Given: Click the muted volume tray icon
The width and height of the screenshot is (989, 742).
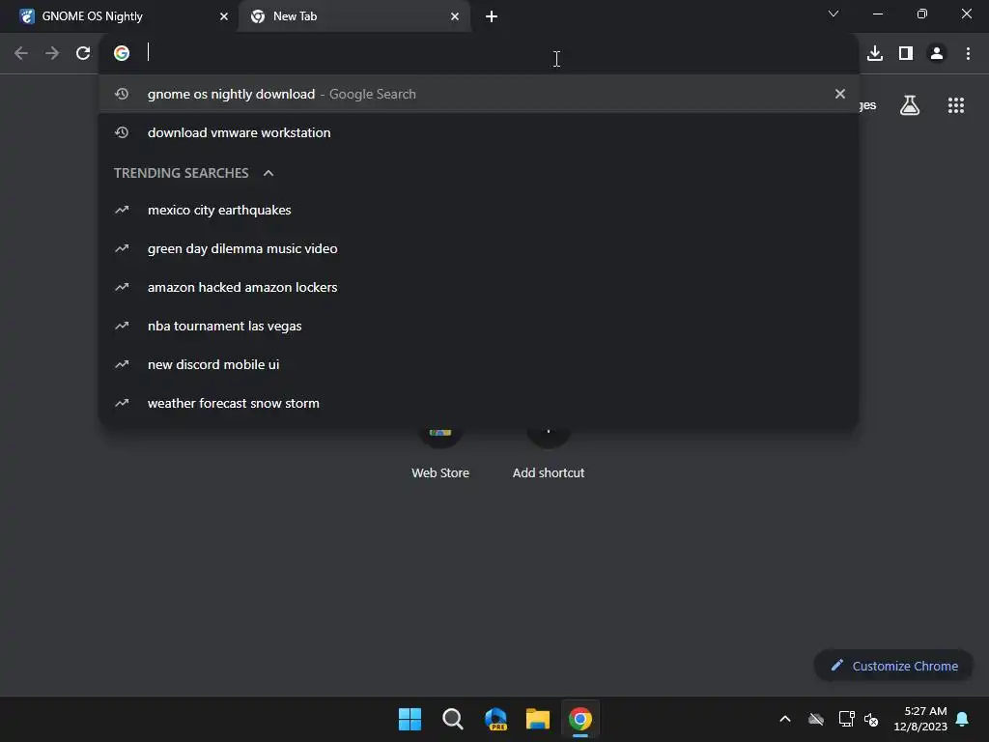Looking at the screenshot, I should point(872,719).
